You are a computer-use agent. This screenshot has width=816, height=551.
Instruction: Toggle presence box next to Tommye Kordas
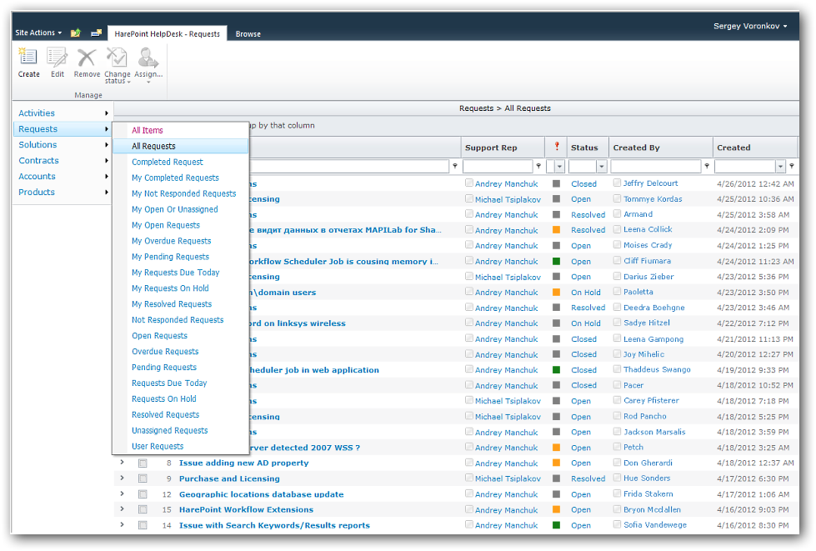(x=617, y=198)
